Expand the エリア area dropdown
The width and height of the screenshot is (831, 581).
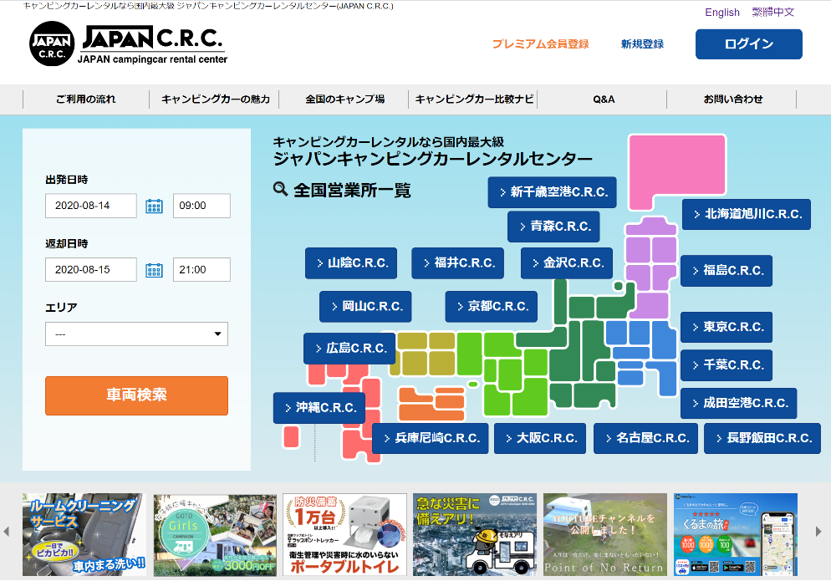136,334
